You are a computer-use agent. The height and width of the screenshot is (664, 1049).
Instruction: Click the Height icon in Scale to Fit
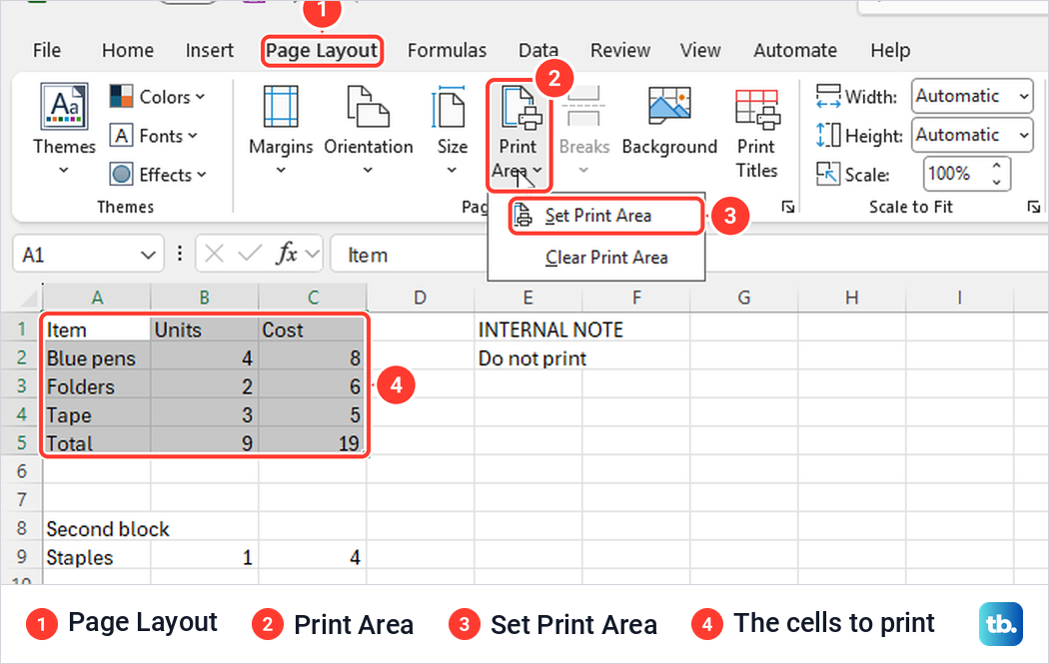coord(828,135)
